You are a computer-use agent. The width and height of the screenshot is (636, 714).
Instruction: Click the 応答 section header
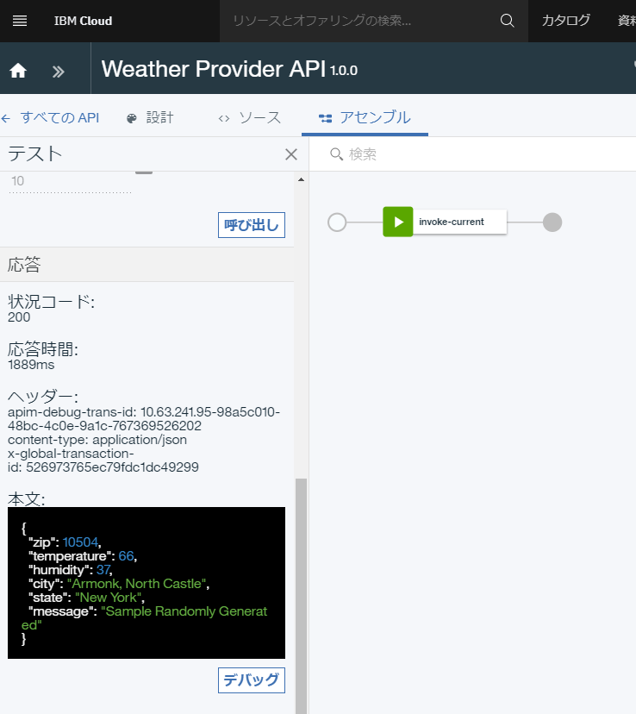click(x=147, y=265)
